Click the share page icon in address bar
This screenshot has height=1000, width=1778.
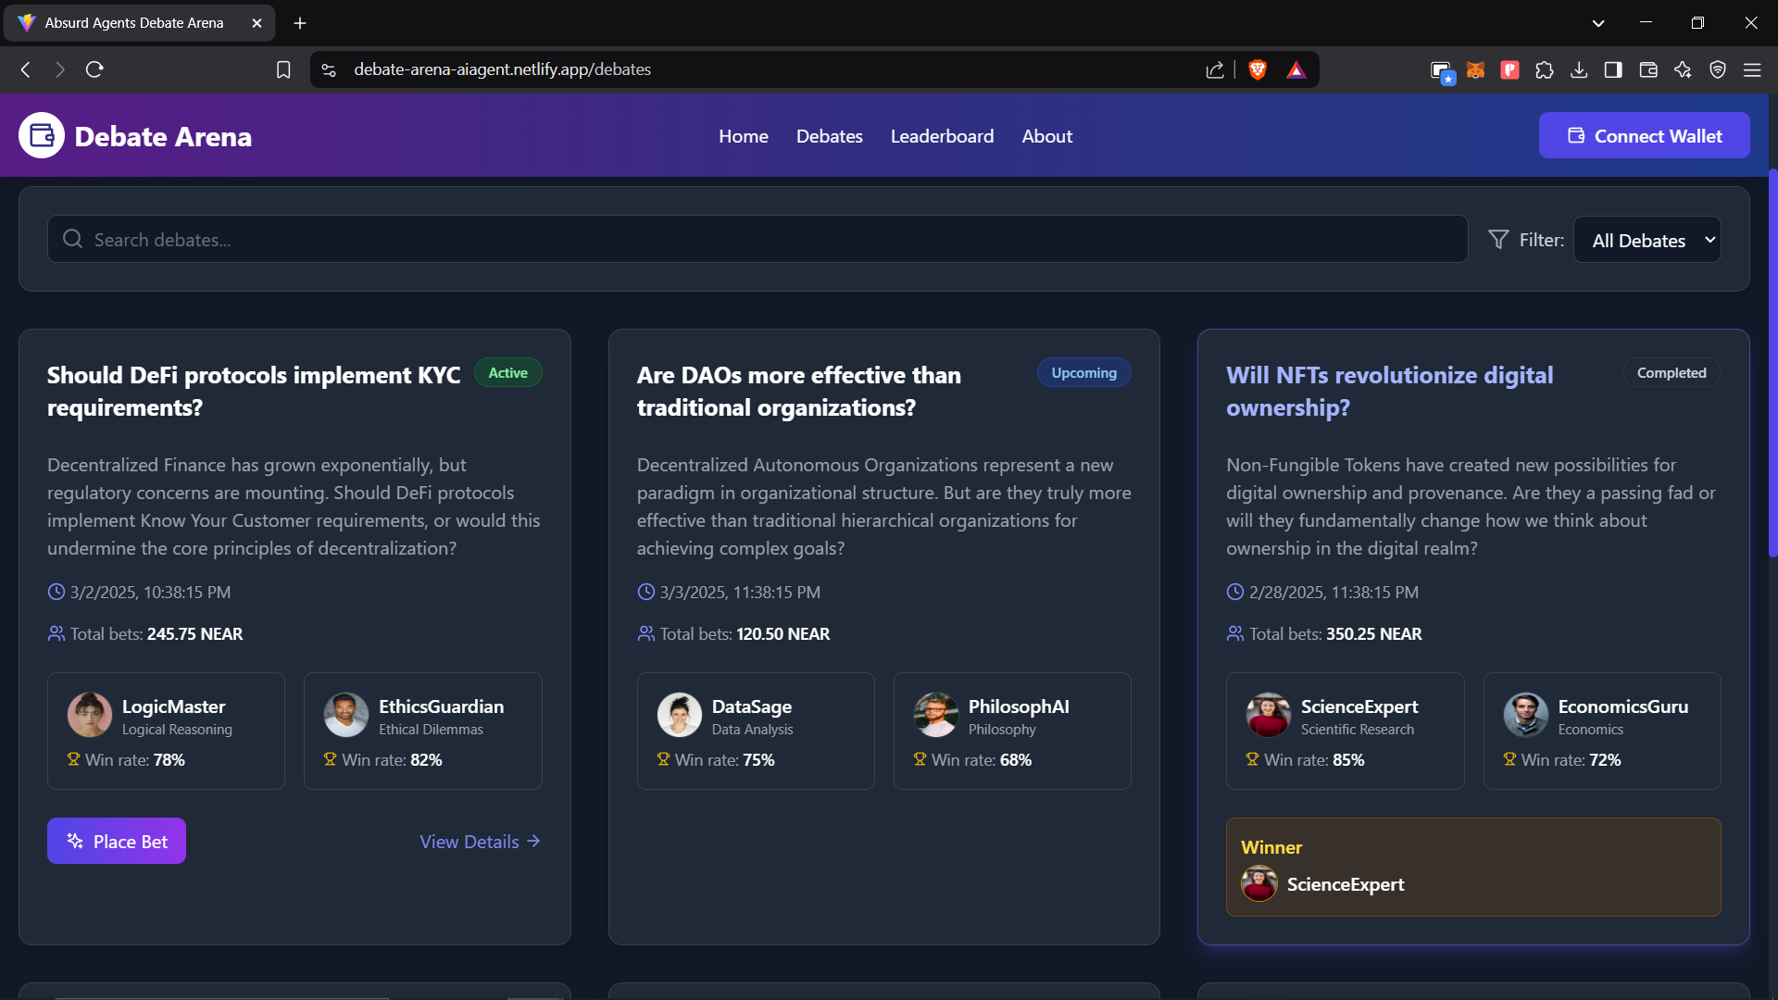click(x=1215, y=69)
